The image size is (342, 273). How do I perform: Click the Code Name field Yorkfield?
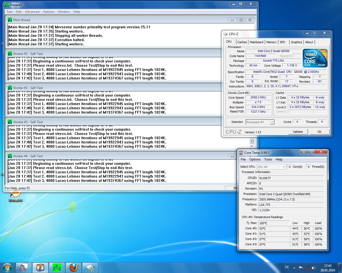point(260,56)
